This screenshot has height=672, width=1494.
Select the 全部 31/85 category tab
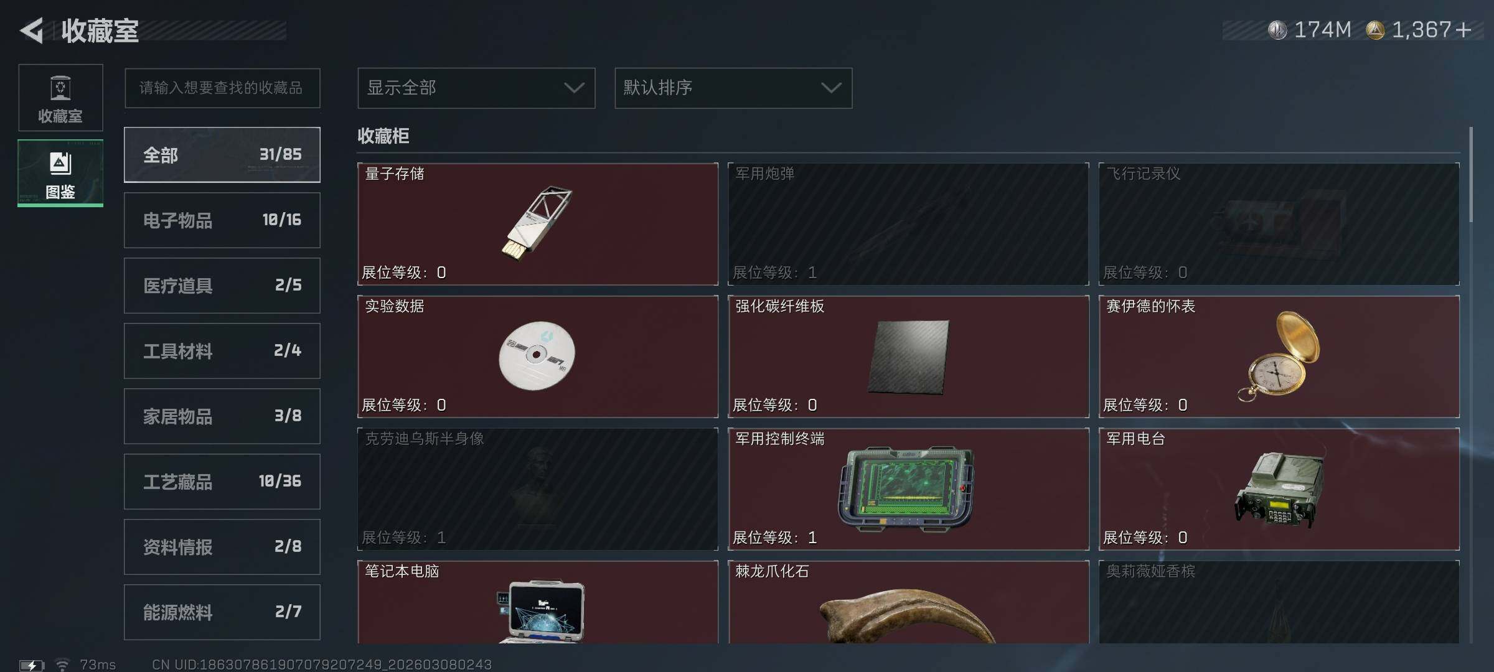click(222, 155)
